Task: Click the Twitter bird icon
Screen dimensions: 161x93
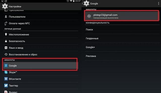Action: coord(6,85)
